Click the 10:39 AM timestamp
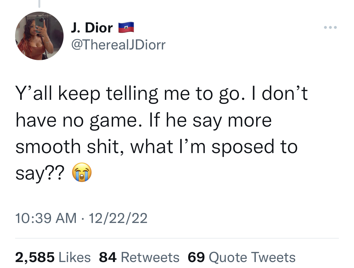 [x=46, y=218]
